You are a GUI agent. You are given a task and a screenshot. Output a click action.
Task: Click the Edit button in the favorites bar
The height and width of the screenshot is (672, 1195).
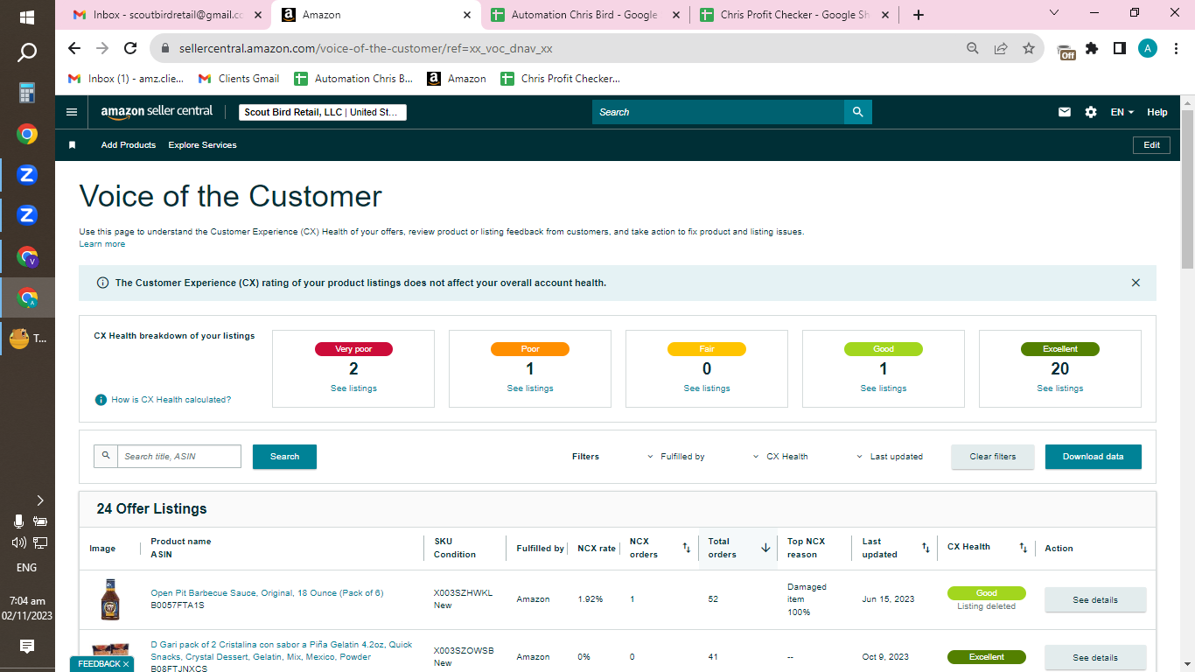click(1151, 145)
